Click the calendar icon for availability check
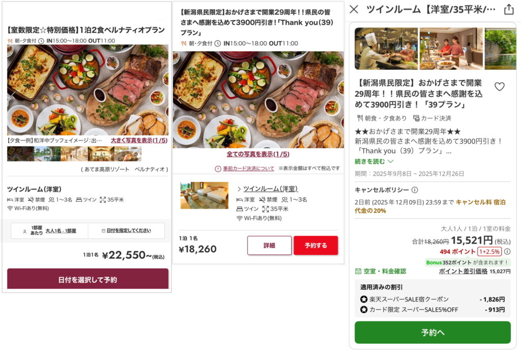521x353 pixels. [x=358, y=271]
